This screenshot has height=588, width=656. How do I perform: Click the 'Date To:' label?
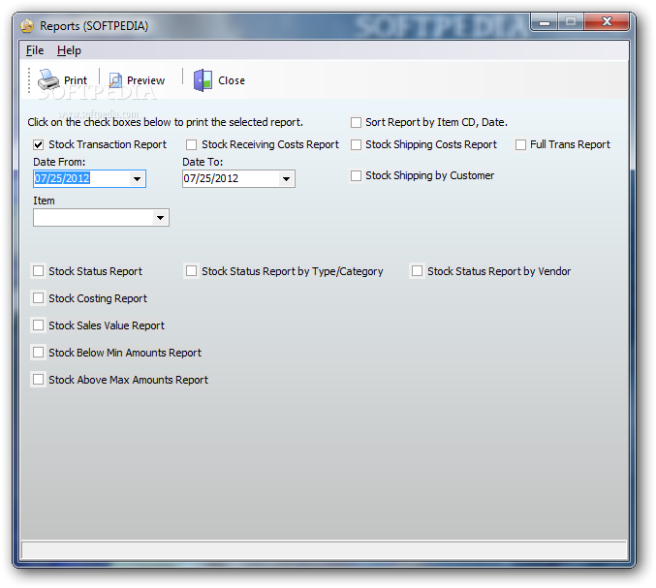[203, 162]
